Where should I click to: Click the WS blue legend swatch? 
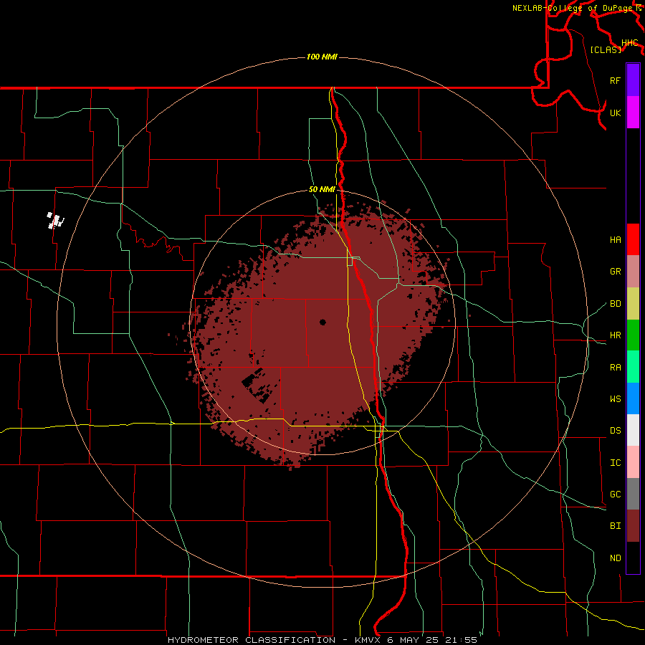point(633,398)
